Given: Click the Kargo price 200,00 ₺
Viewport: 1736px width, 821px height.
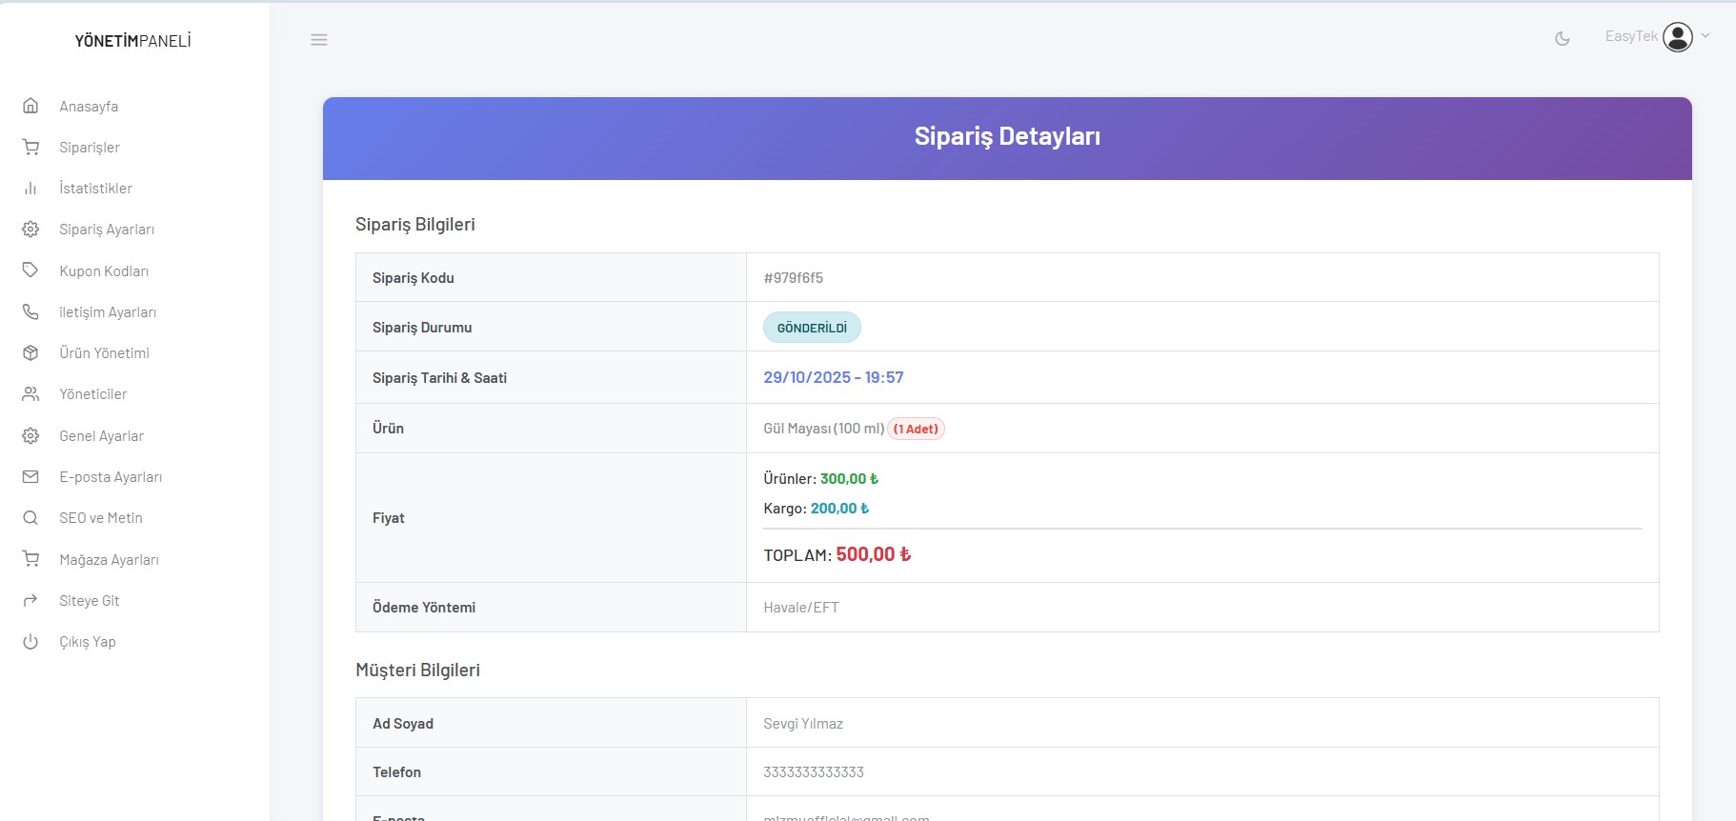Looking at the screenshot, I should 839,509.
